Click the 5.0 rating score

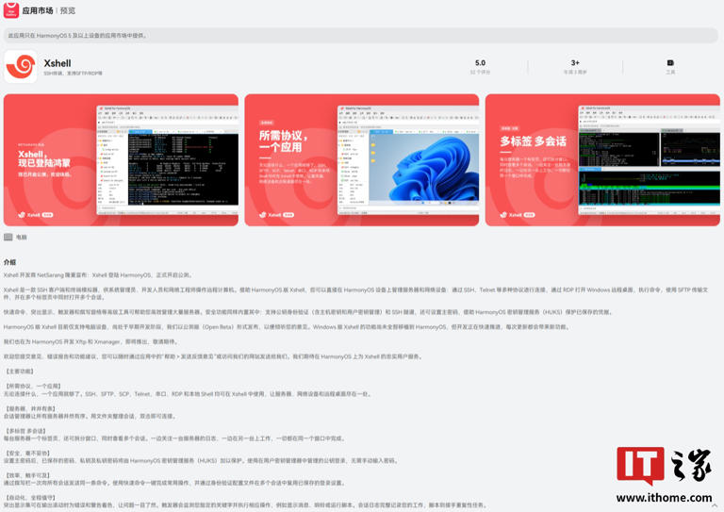(x=480, y=63)
